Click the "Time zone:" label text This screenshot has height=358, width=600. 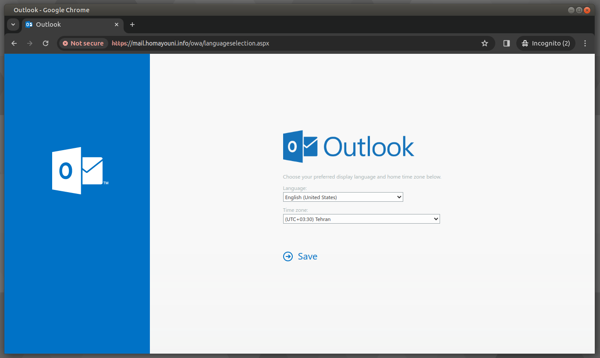pos(295,210)
